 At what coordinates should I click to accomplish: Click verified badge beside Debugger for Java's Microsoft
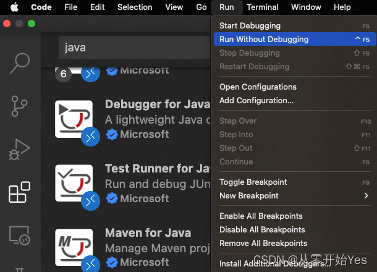pos(112,134)
